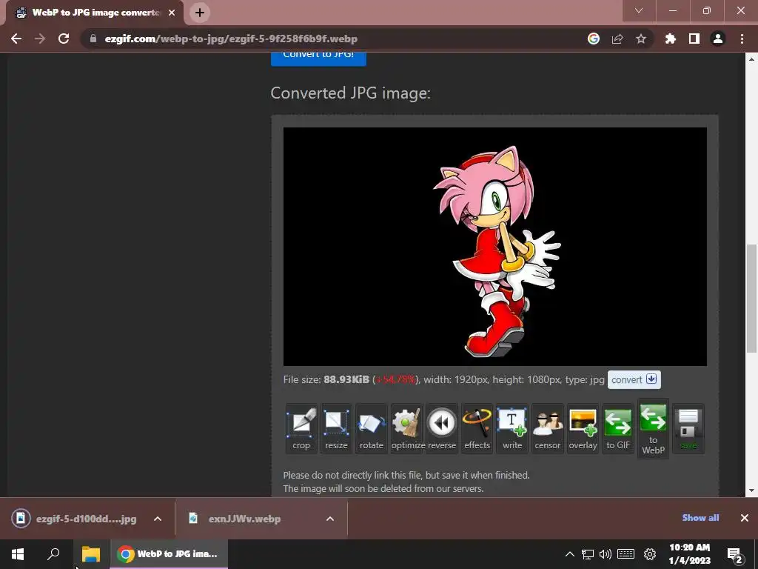This screenshot has height=569, width=758.
Task: Open File Explorer from taskbar
Action: pyautogui.click(x=91, y=554)
